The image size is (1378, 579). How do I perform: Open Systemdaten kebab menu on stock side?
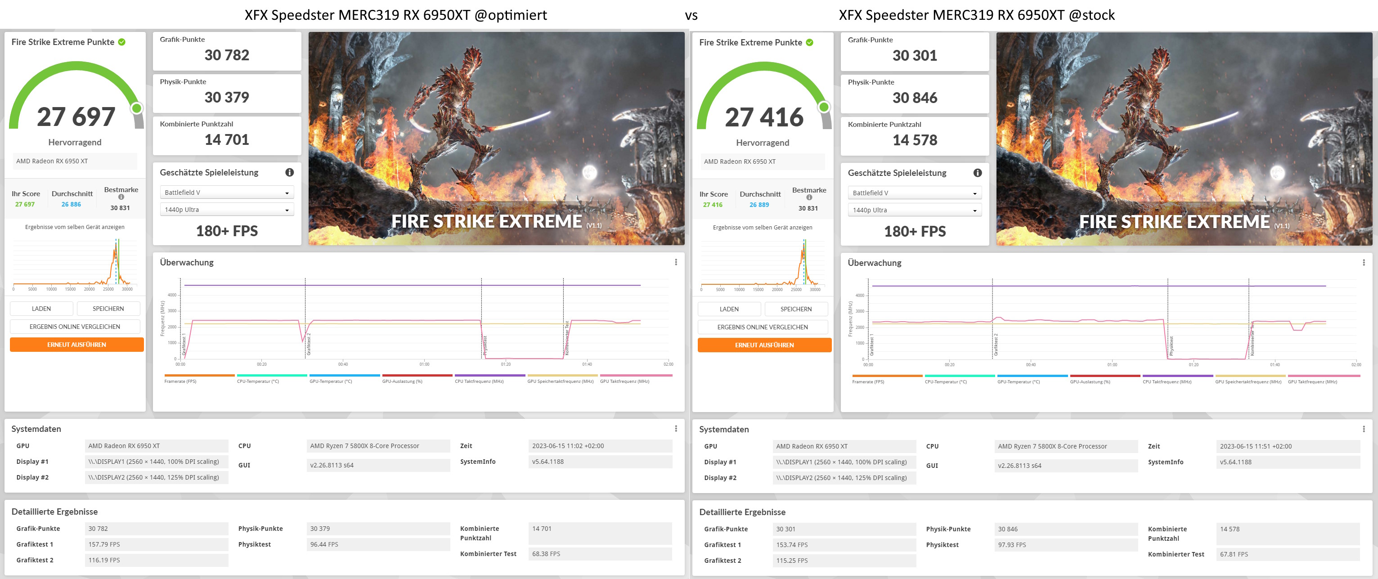[x=1364, y=429]
